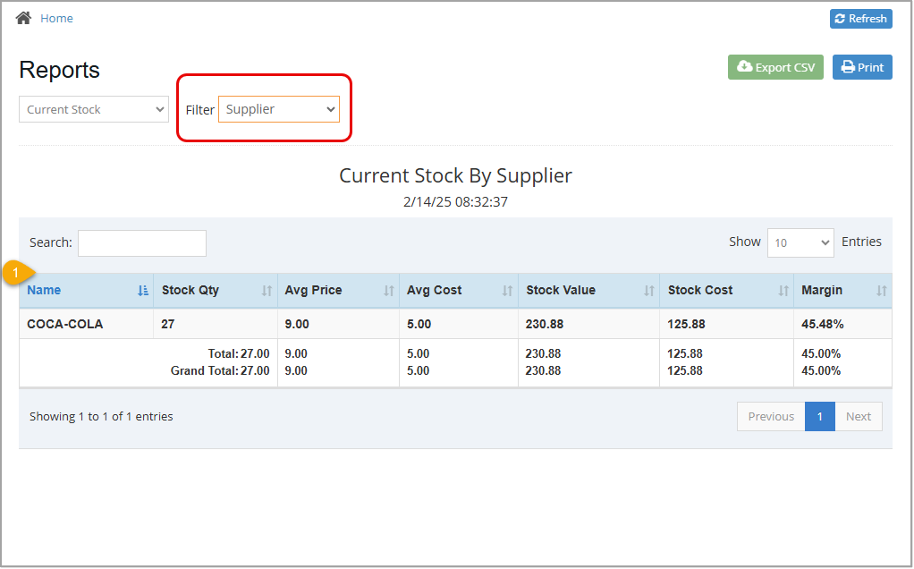The width and height of the screenshot is (914, 569).
Task: Sort the Name column by its sort icon
Action: 141,291
